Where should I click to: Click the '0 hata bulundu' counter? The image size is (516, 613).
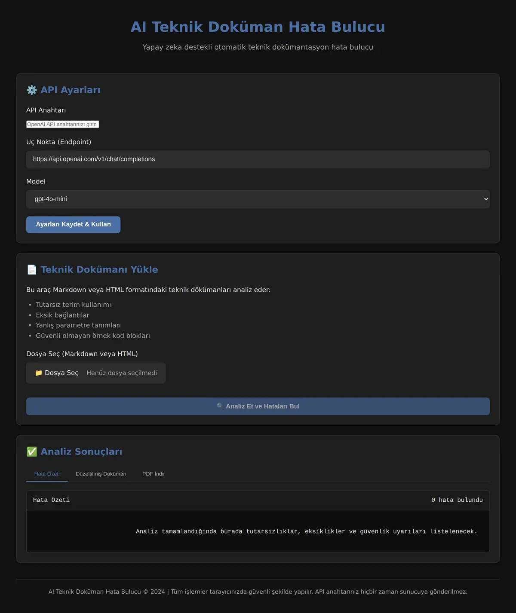point(457,500)
